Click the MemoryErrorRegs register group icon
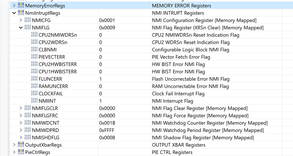 (21, 5)
